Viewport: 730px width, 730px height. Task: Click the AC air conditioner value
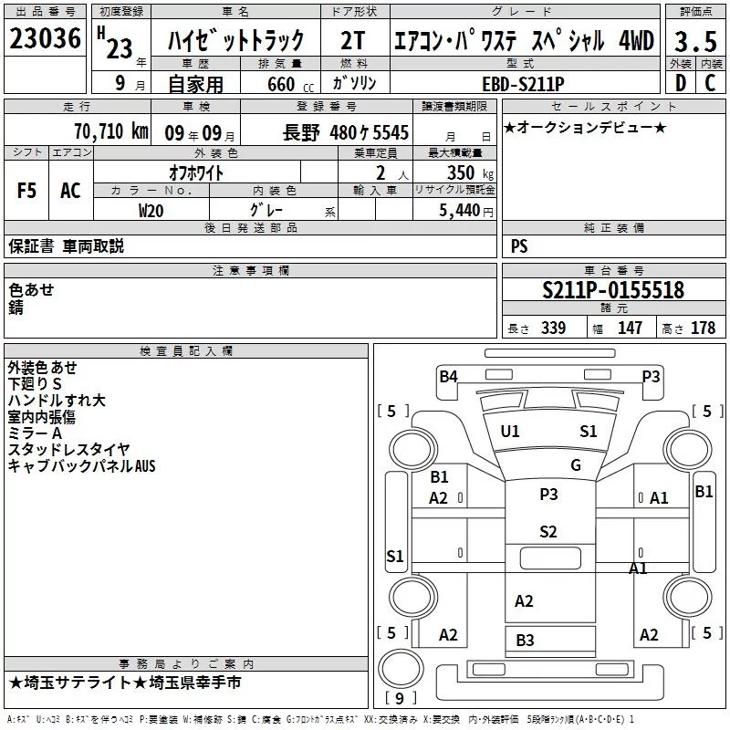pyautogui.click(x=70, y=191)
